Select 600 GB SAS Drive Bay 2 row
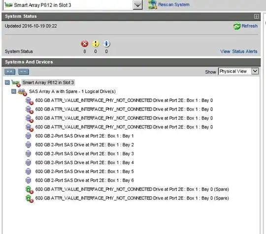The image size is (266, 234). click(84, 145)
